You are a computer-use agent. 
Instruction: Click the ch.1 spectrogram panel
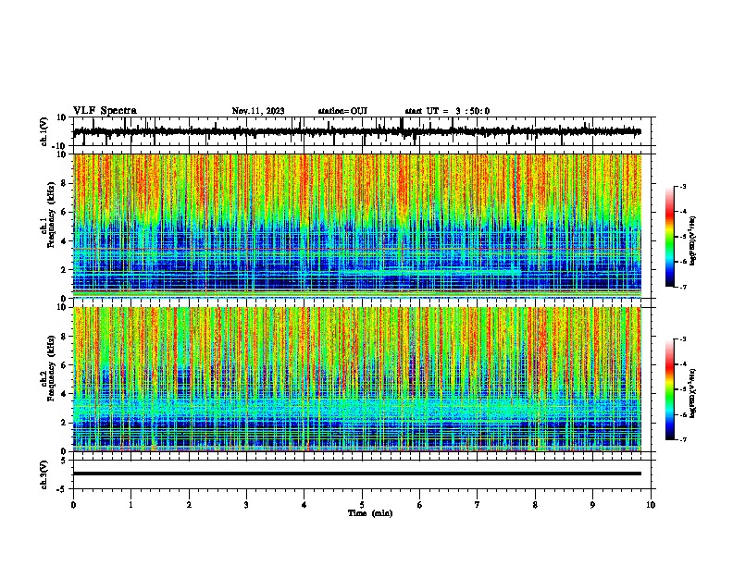pyautogui.click(x=357, y=226)
